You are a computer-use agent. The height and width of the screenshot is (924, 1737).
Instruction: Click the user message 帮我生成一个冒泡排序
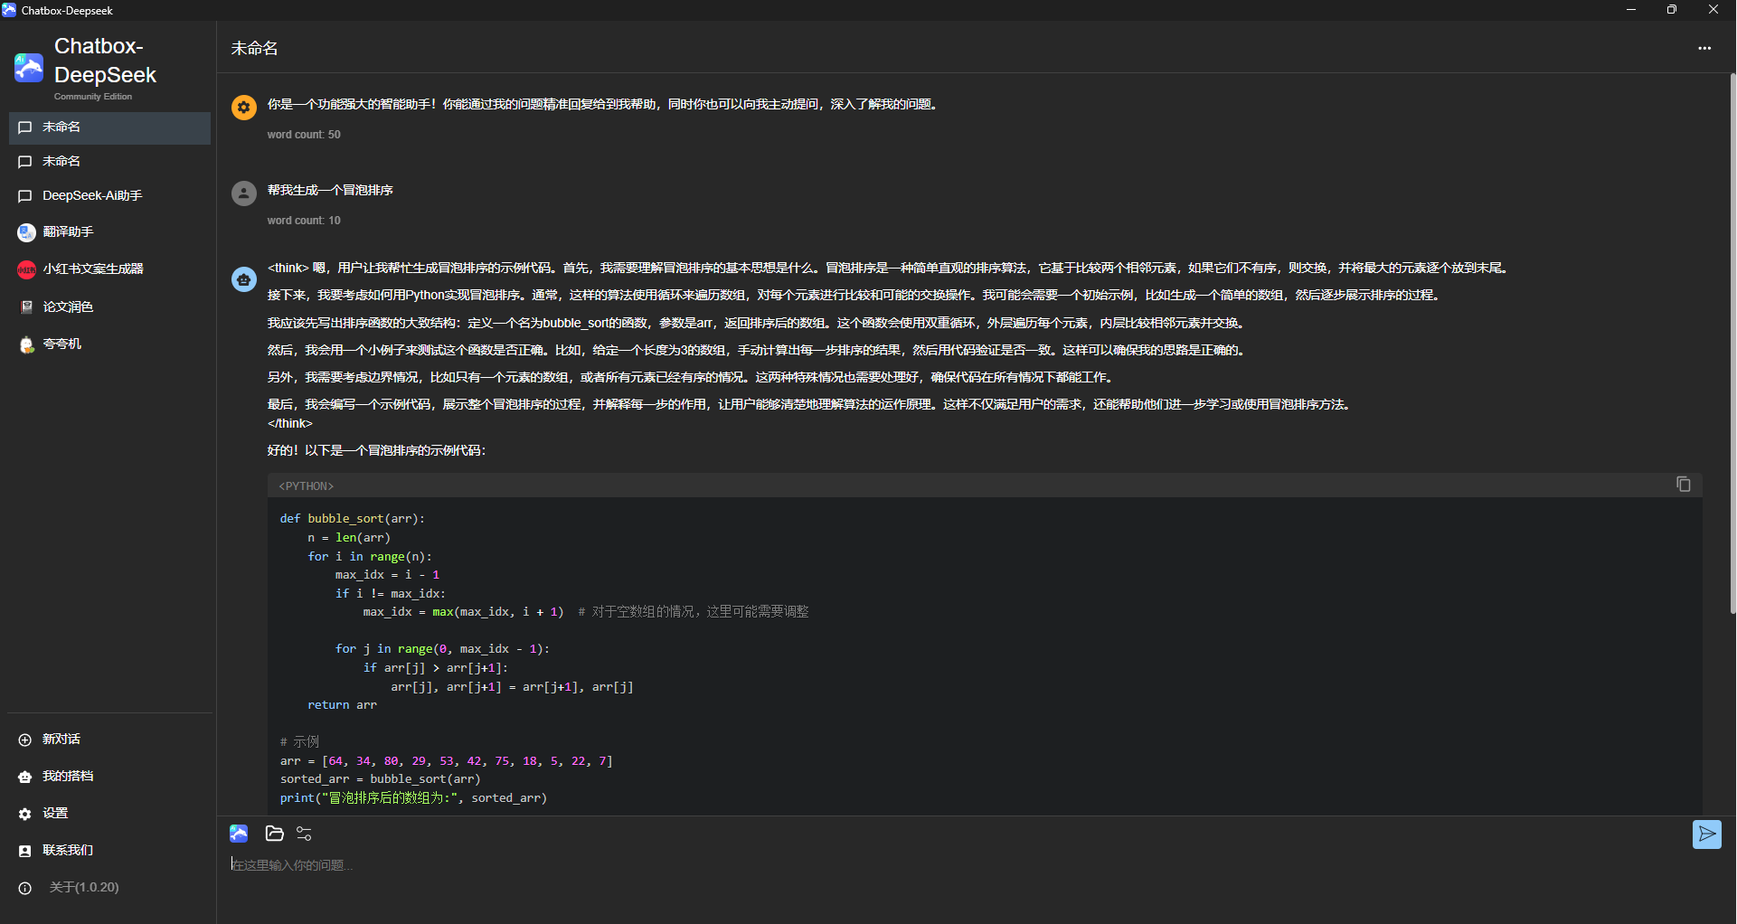click(x=330, y=191)
